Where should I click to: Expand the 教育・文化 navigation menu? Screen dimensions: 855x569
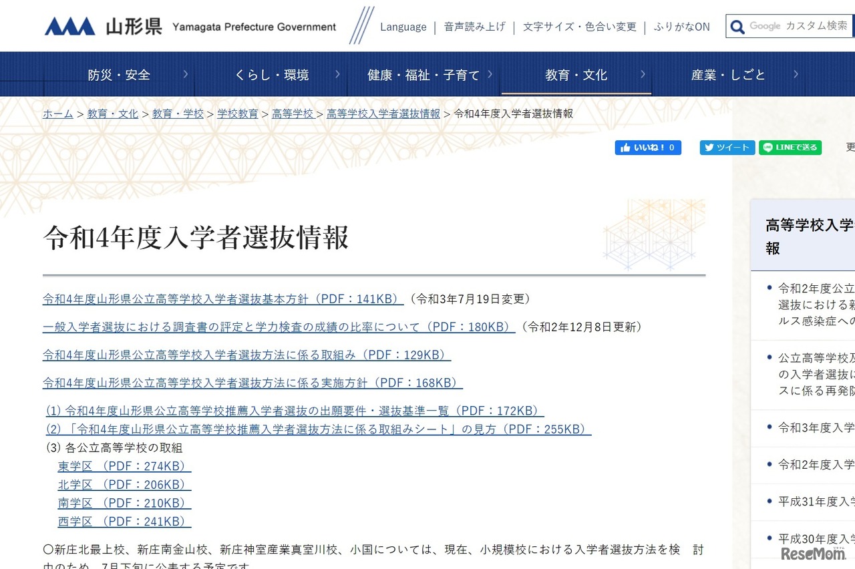click(x=642, y=75)
